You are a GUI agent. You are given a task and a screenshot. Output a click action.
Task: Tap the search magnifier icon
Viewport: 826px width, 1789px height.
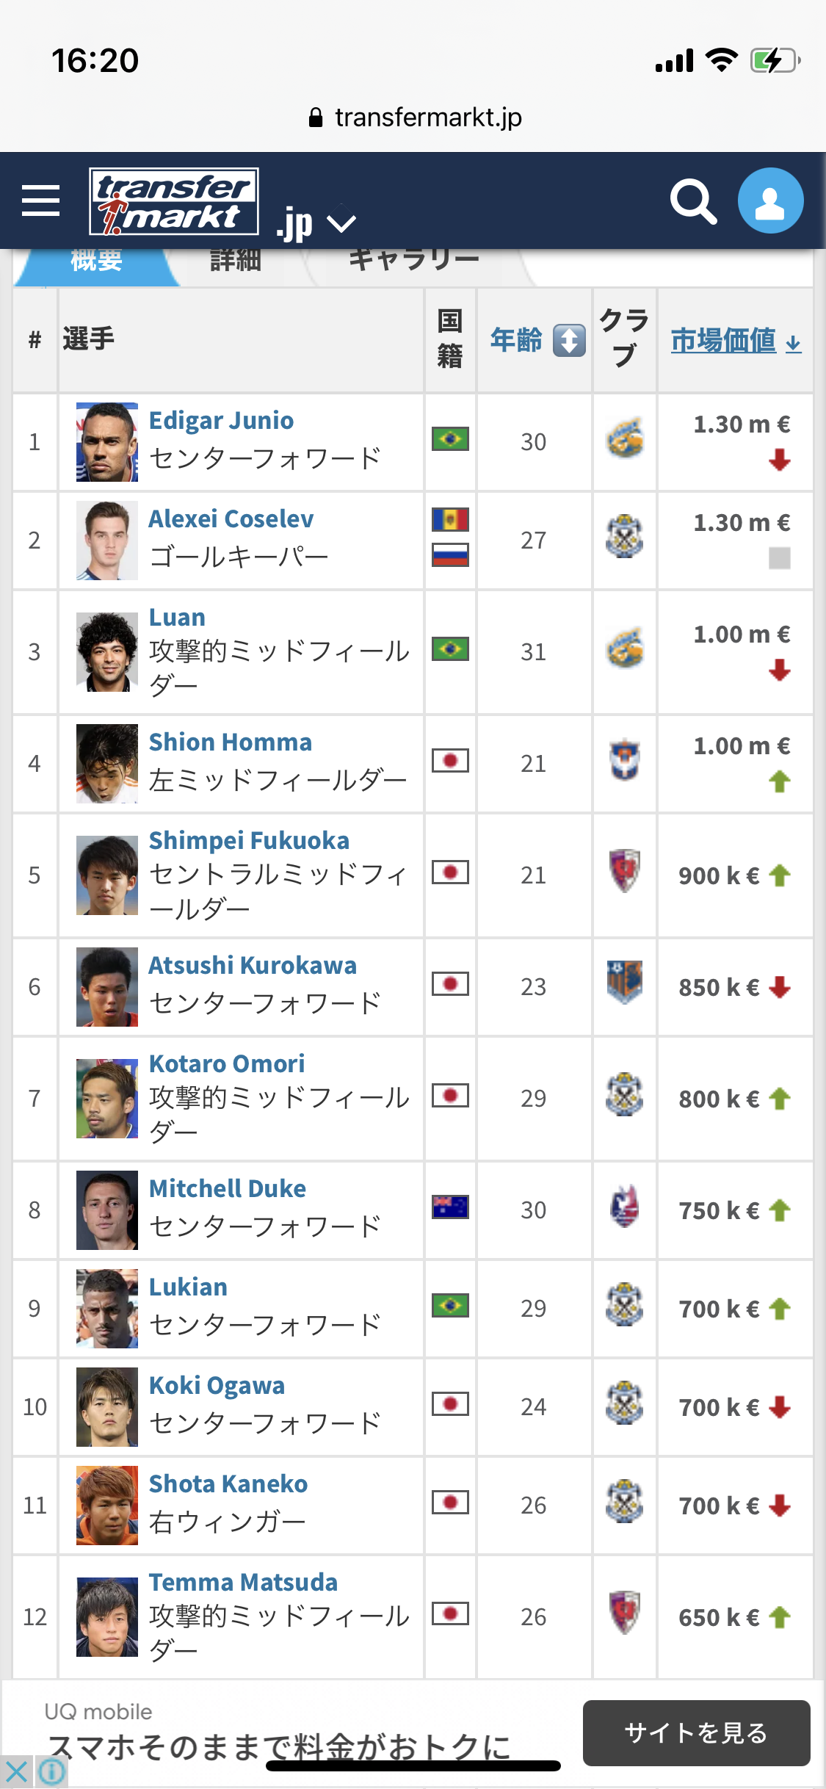693,200
